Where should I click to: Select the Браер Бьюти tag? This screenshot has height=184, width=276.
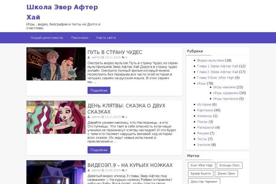click(x=201, y=173)
